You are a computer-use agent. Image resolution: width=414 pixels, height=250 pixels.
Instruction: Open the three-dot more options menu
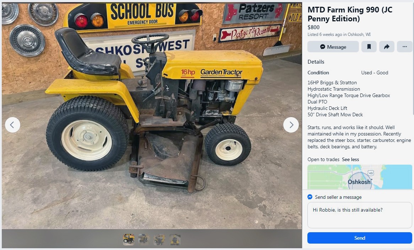pos(404,47)
